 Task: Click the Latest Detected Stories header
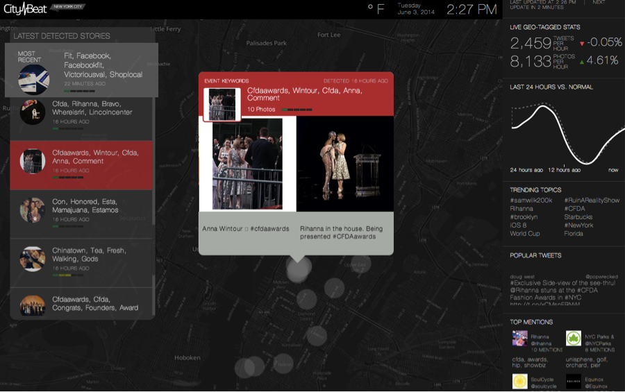(x=62, y=36)
